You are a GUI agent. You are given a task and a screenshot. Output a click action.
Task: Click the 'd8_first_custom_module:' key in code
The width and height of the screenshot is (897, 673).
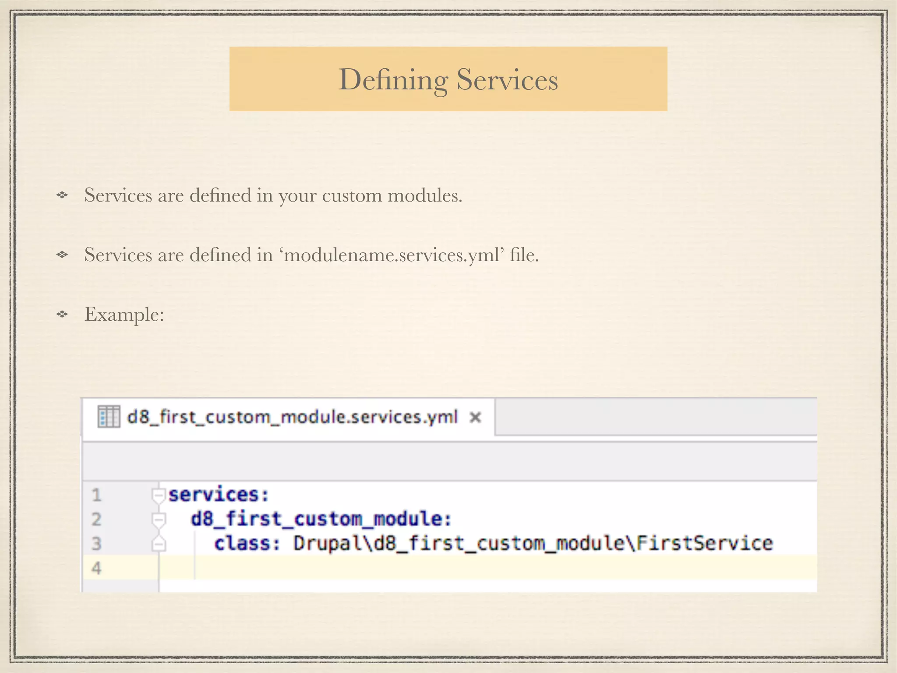[x=321, y=519]
